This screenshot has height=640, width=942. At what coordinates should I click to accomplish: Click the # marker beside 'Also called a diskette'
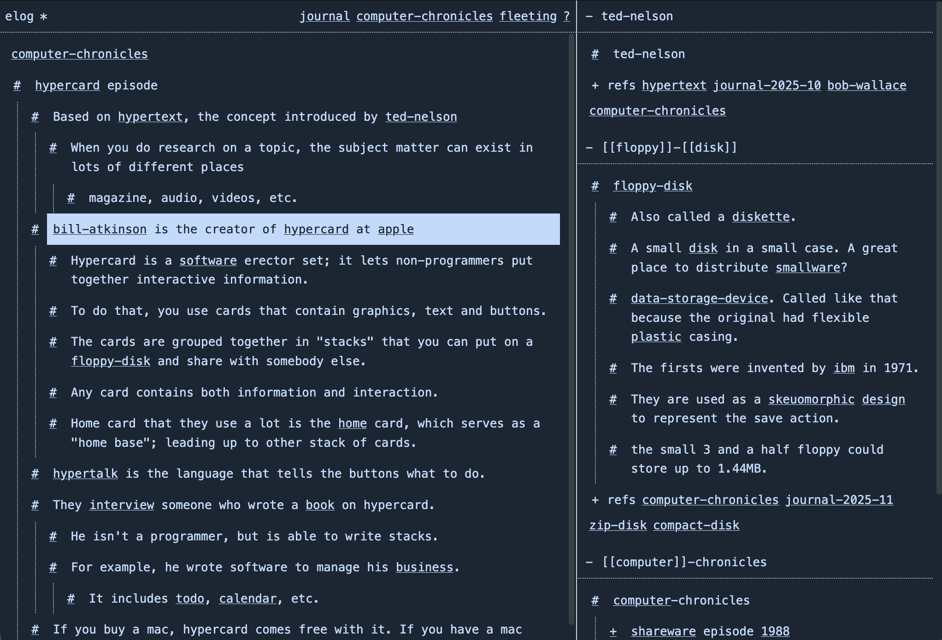613,217
